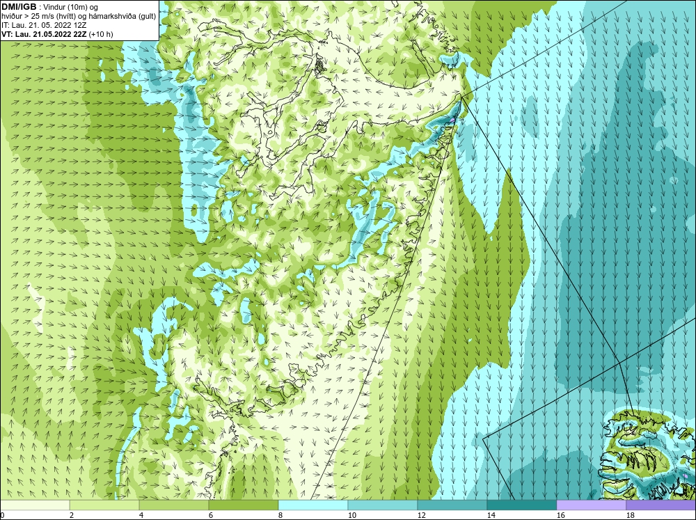The height and width of the screenshot is (520, 696).
Task: Click the DMI/IGB title text
Action: 19,7
